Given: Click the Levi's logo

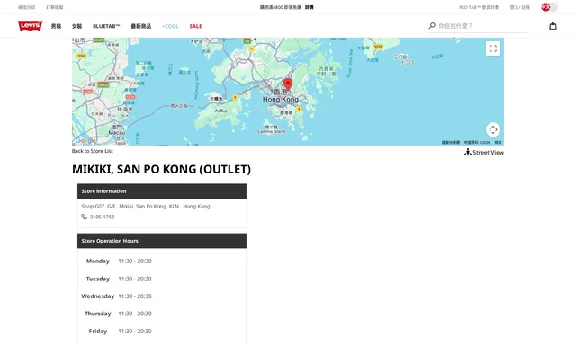Looking at the screenshot, I should click(x=30, y=26).
